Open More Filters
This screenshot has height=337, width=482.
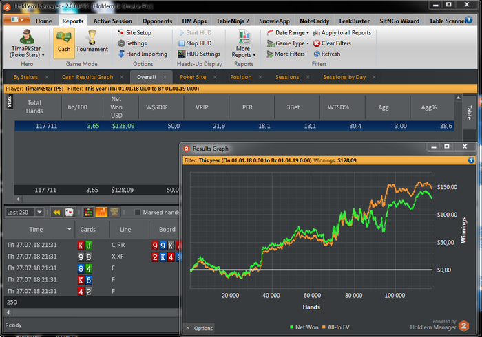click(x=286, y=54)
